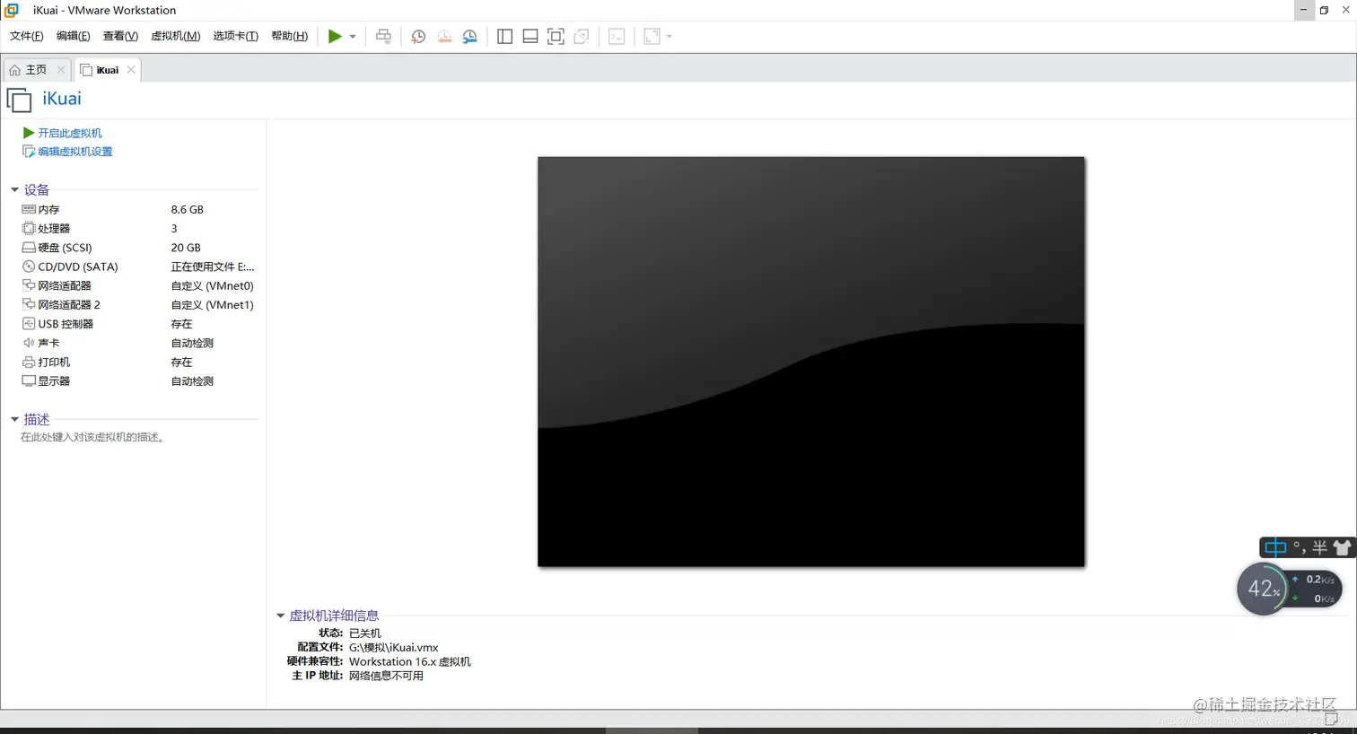
Task: Select the 内存 device row
Action: [138, 210]
